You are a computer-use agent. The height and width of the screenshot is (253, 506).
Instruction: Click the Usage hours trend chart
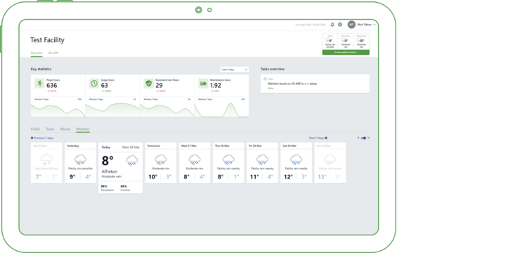pos(112,110)
